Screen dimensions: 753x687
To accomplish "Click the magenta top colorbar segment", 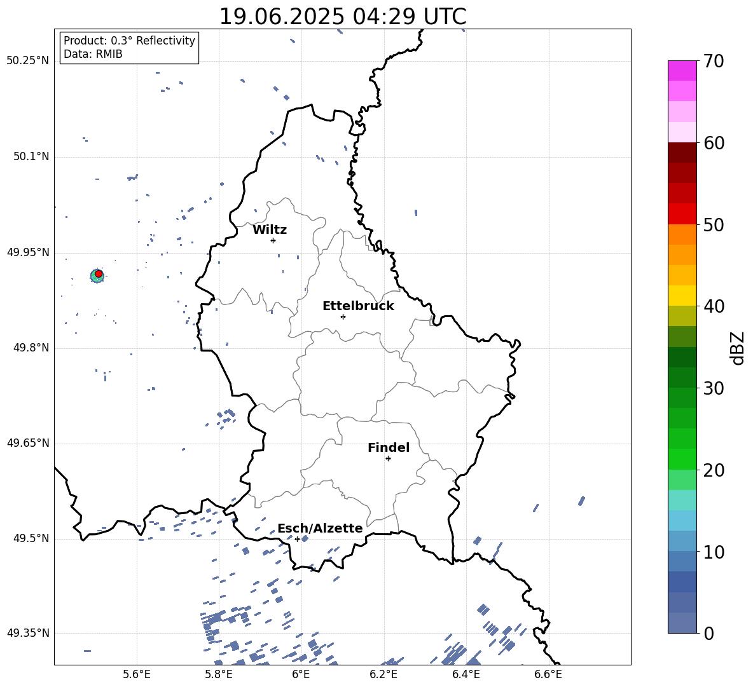I will [x=682, y=71].
